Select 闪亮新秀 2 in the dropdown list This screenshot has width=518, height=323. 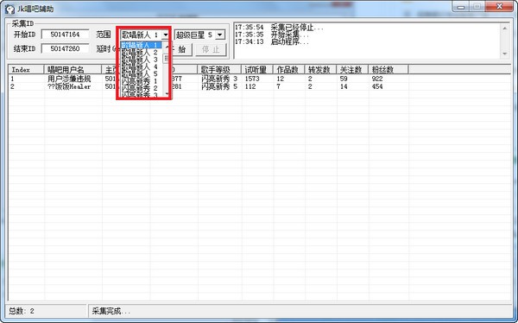tap(141, 88)
